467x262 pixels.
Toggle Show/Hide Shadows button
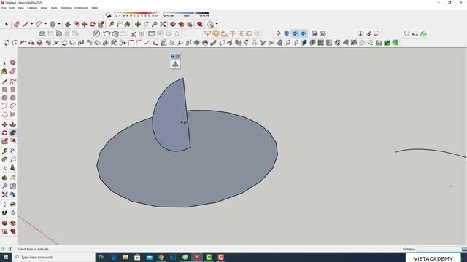tap(109, 15)
